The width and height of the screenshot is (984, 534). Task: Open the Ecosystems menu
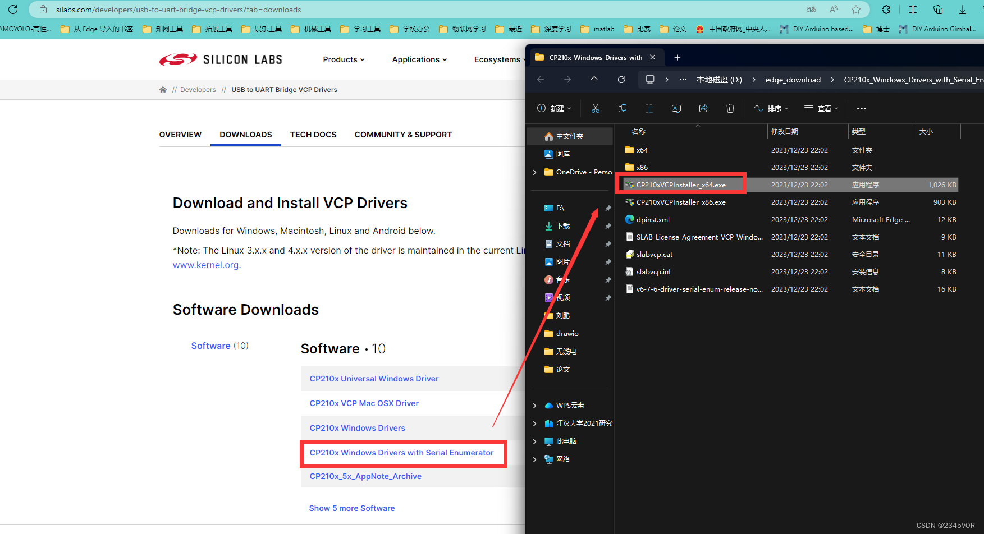point(500,59)
